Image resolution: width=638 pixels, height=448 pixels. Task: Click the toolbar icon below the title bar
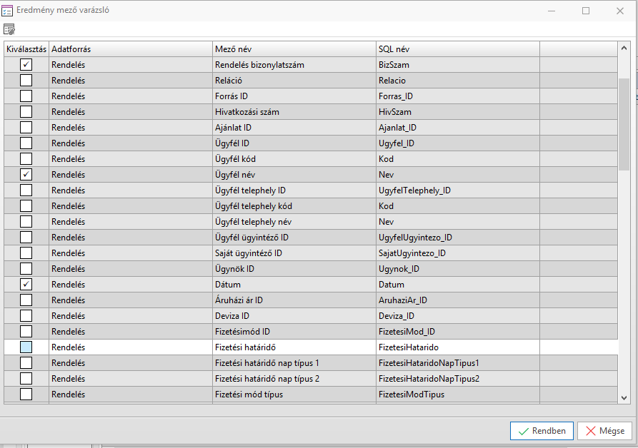point(9,29)
